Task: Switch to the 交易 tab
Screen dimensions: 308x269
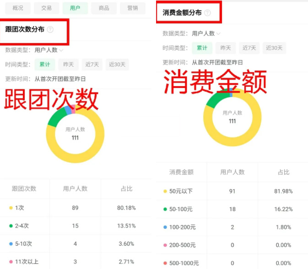Action: tap(46, 8)
